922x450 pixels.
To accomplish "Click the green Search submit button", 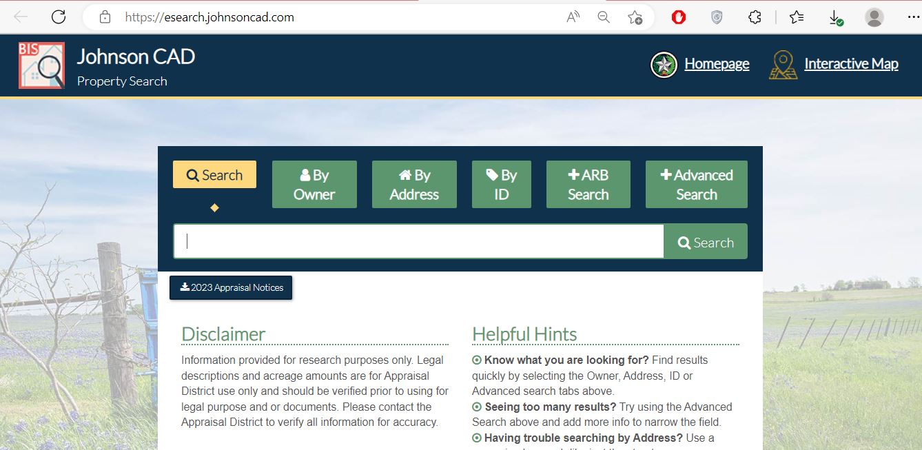I will (x=706, y=242).
